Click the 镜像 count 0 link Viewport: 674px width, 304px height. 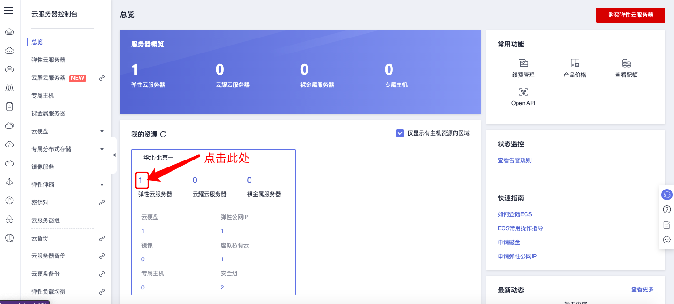(143, 259)
